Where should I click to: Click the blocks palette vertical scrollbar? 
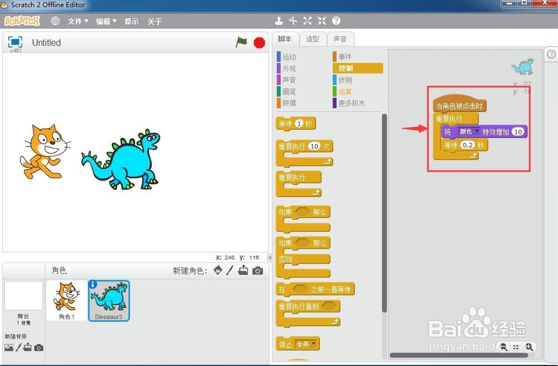[384, 213]
